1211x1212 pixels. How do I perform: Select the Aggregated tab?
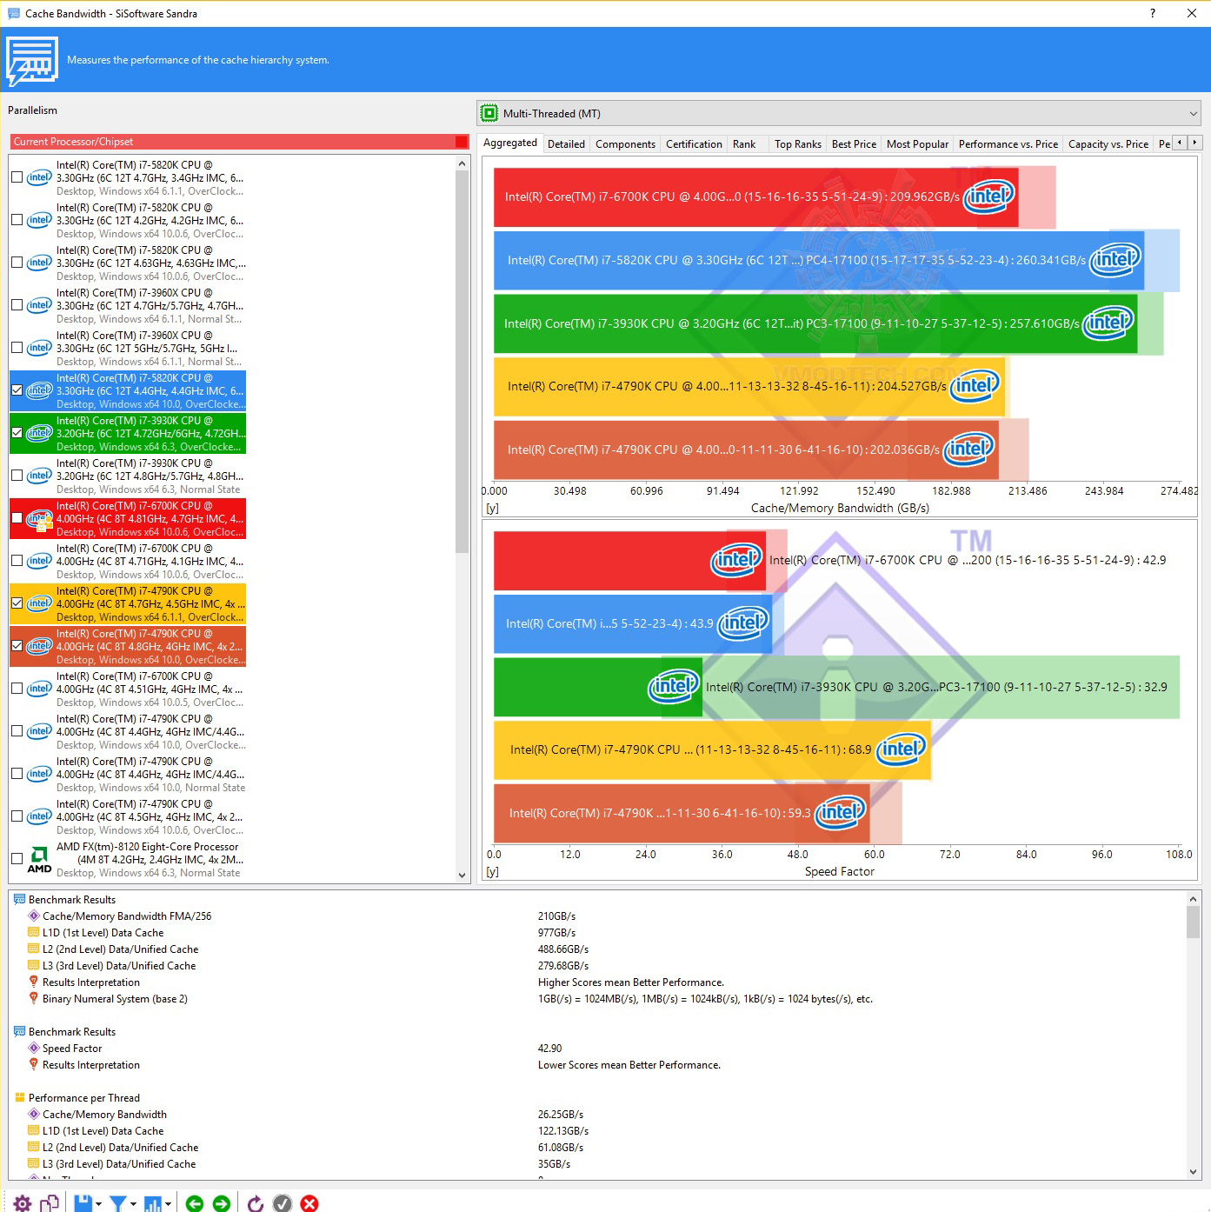click(510, 143)
